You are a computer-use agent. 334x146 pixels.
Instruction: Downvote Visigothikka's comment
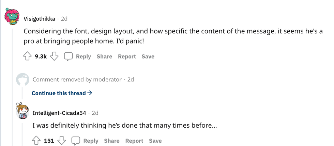[x=55, y=56]
